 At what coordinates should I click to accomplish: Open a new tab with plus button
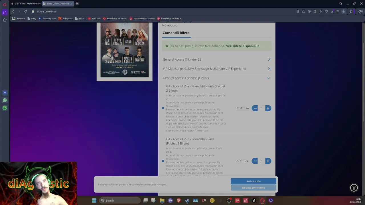pos(77,4)
